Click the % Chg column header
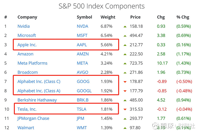Image resolution: width=201 pixels, height=132 pixels. click(183, 17)
